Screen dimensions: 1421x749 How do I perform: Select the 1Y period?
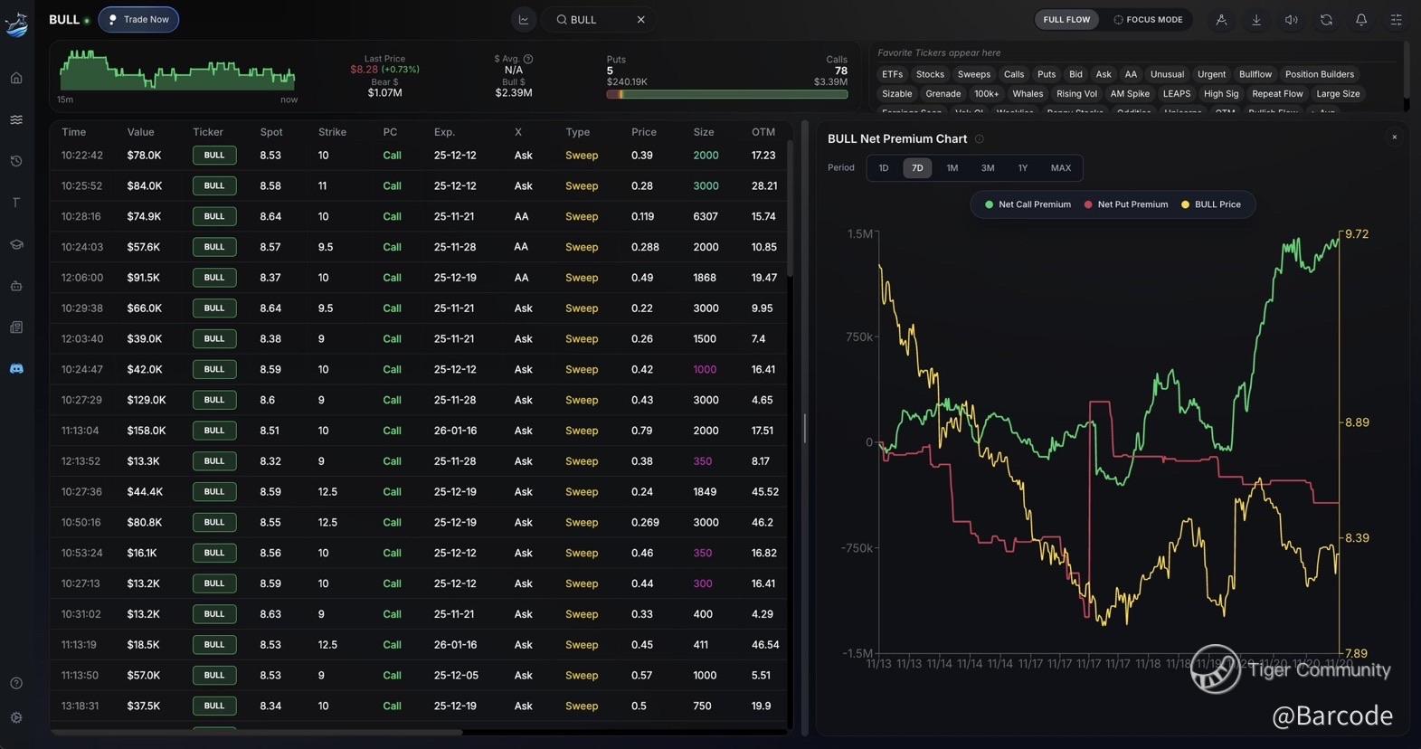1023,168
